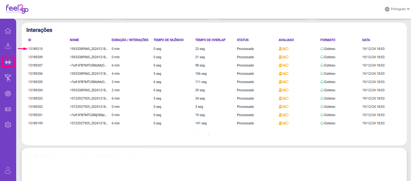Open interaction ID 13189204
The image size is (411, 181).
tap(35, 90)
